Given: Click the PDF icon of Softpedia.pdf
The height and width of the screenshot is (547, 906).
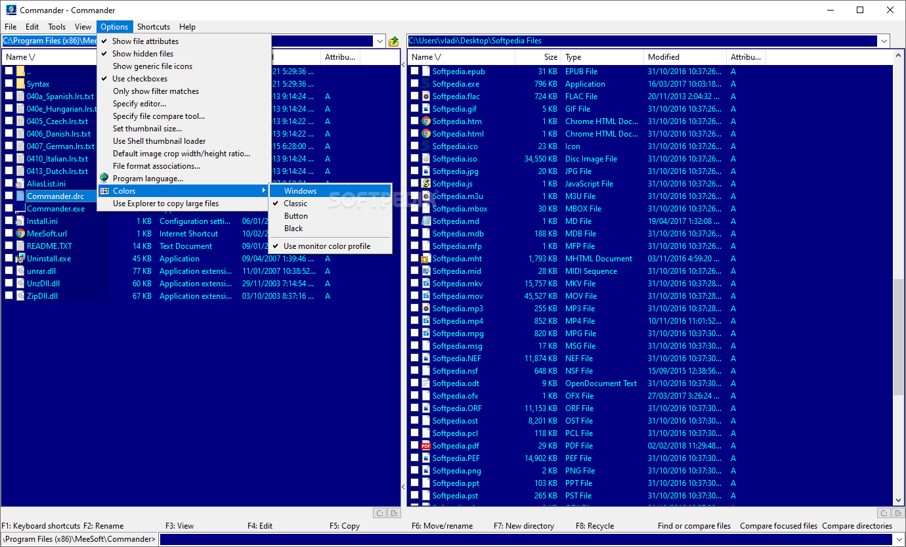Looking at the screenshot, I should [x=426, y=446].
